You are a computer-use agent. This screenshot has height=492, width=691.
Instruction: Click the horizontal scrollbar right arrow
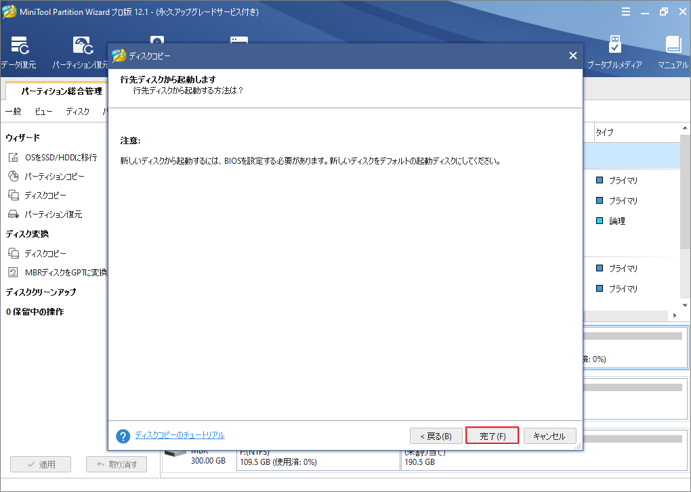tap(674, 316)
